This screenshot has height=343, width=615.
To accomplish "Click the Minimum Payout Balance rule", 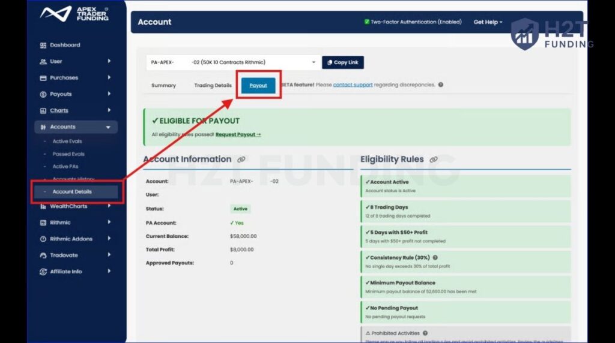I will [465, 287].
